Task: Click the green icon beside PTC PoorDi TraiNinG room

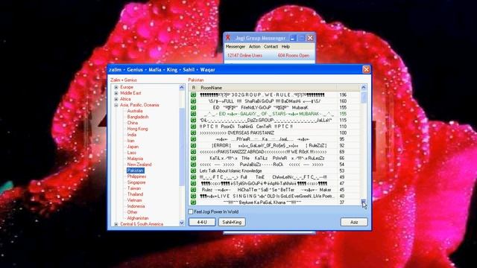Action: pos(193,127)
